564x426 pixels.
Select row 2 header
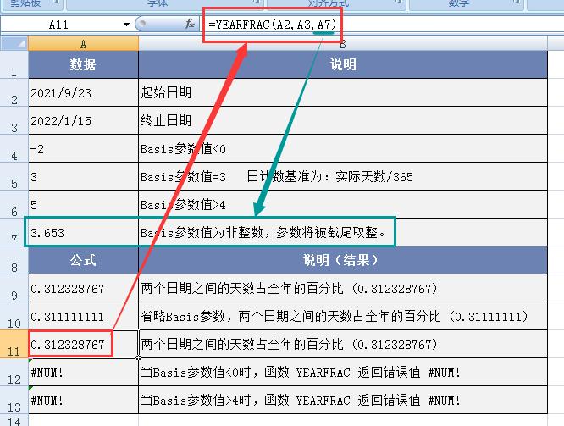coord(14,92)
